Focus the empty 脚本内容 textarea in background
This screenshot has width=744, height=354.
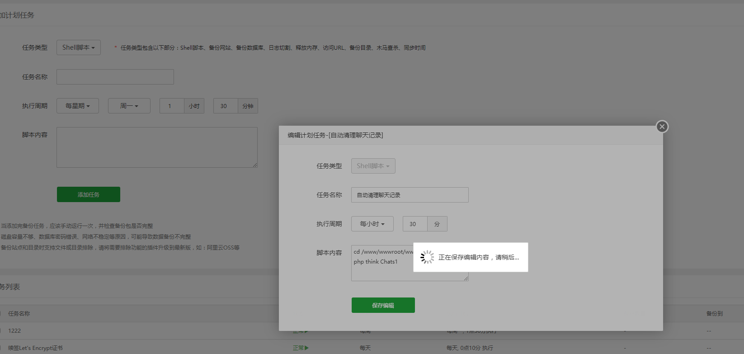pyautogui.click(x=157, y=147)
